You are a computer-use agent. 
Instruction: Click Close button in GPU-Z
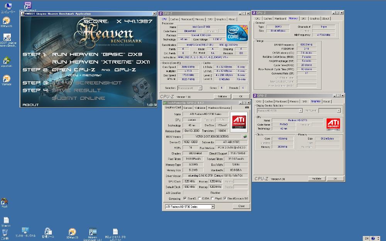pyautogui.click(x=242, y=206)
